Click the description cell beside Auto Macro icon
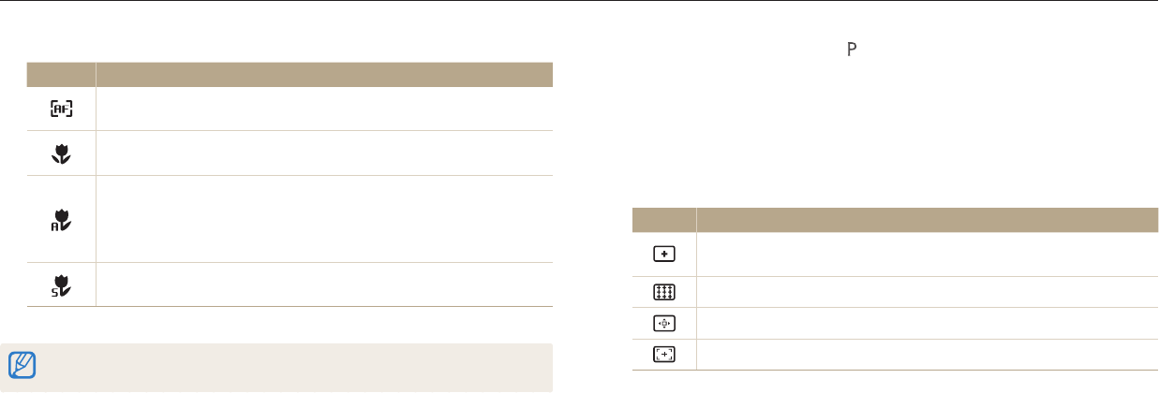The height and width of the screenshot is (393, 1159). 324,219
